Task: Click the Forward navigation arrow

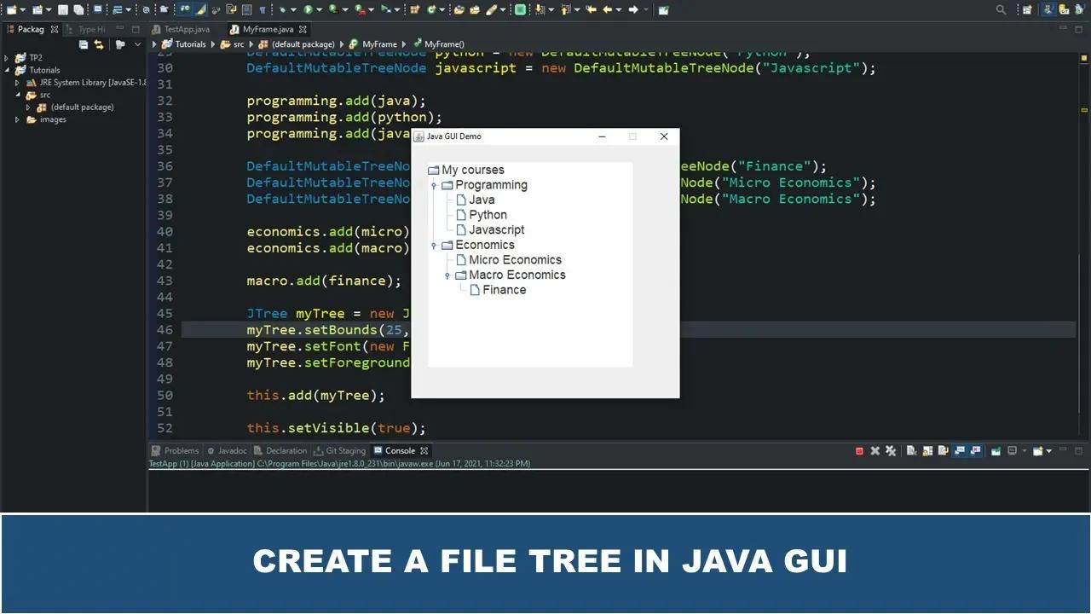Action: coord(632,9)
